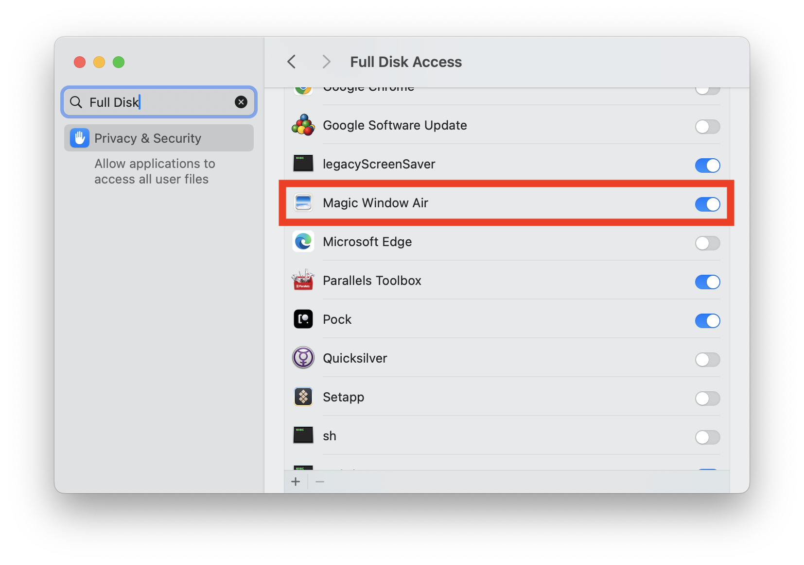Minimize window with yellow button

click(99, 62)
